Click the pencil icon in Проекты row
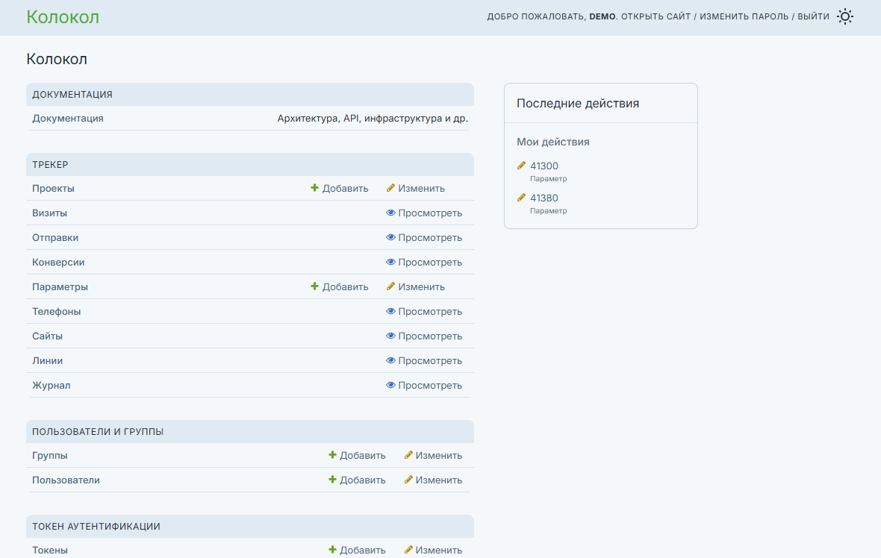 (x=390, y=188)
